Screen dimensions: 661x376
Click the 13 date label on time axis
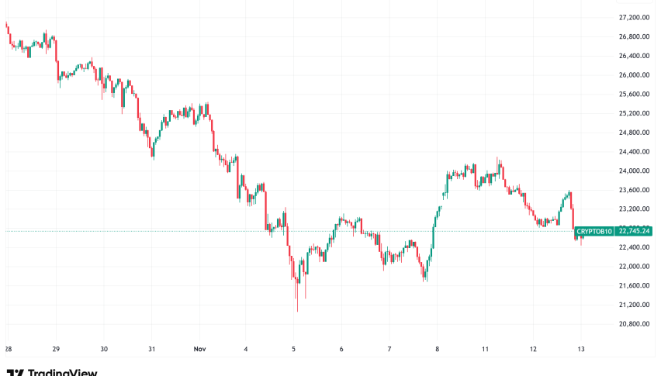(581, 350)
